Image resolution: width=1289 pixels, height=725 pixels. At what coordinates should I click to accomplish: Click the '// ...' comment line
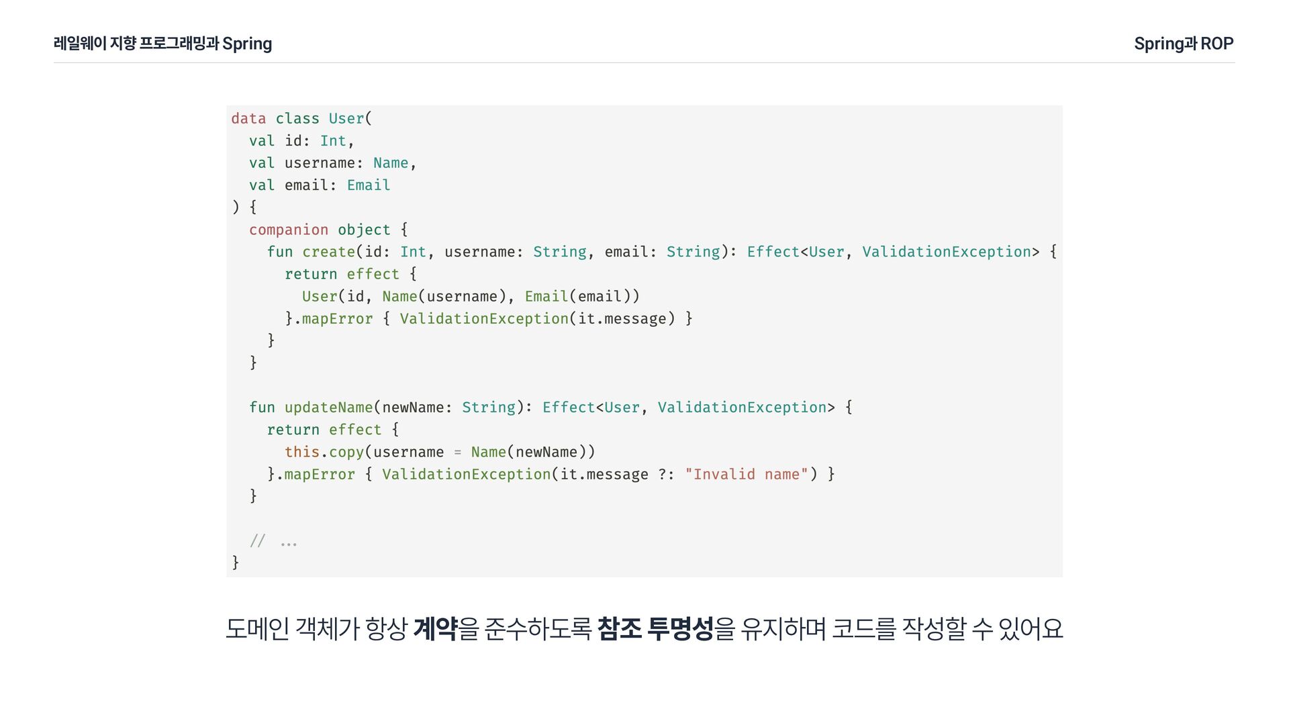(x=273, y=541)
